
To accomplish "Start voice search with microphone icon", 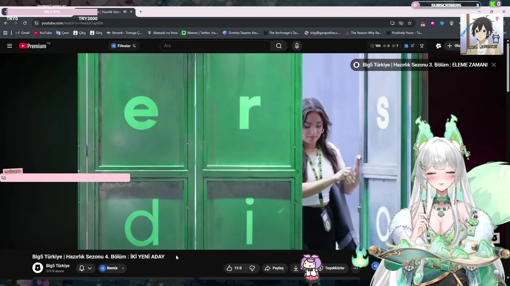I will [297, 46].
